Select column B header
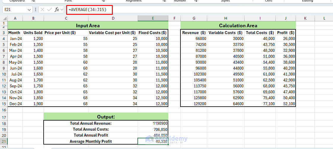 tap(33, 18)
